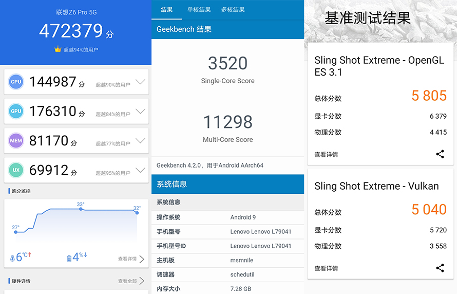
Task: Click the schedutil governor value
Action: pos(242,274)
